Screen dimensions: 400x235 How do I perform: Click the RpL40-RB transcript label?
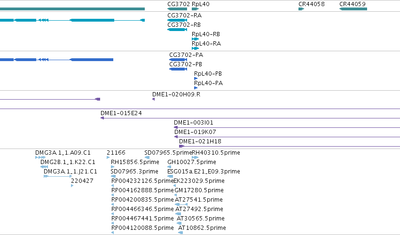[205, 34]
